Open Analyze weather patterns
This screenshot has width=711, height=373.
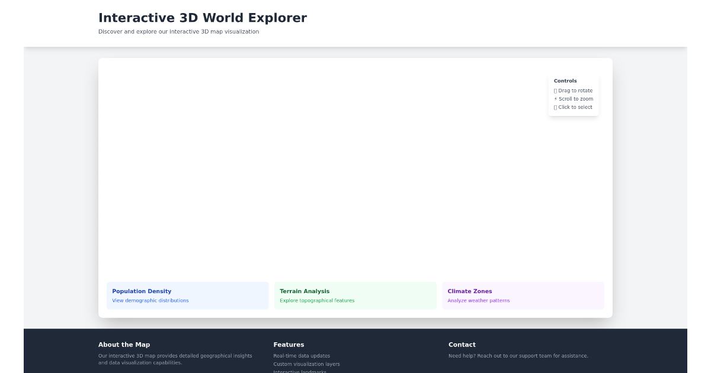coord(479,300)
